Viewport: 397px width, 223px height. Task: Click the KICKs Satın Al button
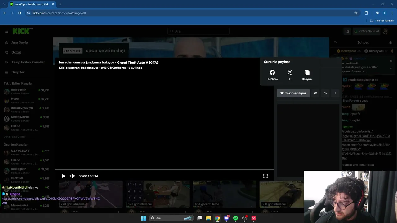pos(367,31)
